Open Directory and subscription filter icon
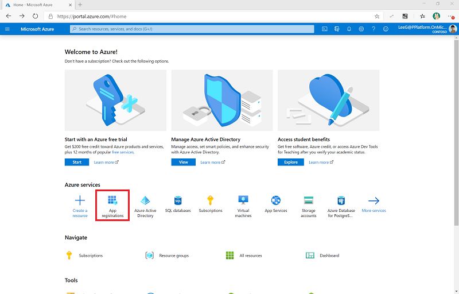The image size is (459, 294). (337, 29)
